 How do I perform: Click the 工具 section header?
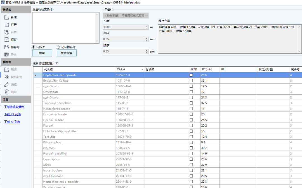16,99
